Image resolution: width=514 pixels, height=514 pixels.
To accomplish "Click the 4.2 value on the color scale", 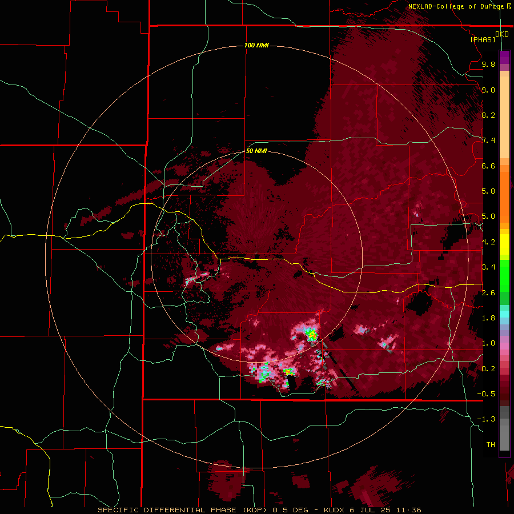I will click(x=488, y=242).
